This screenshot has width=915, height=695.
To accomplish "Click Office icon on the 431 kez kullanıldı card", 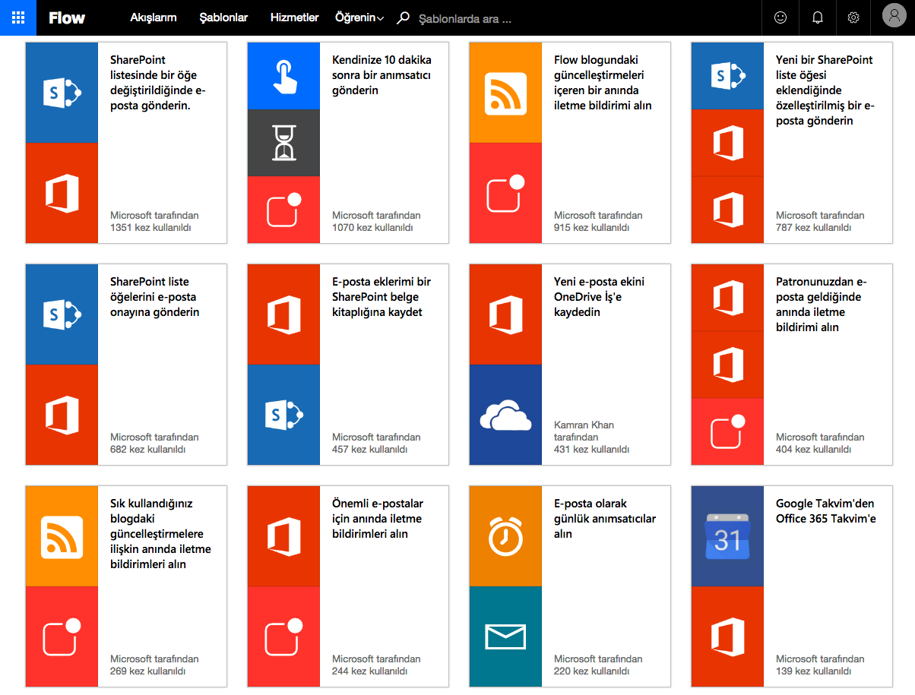I will [x=505, y=314].
